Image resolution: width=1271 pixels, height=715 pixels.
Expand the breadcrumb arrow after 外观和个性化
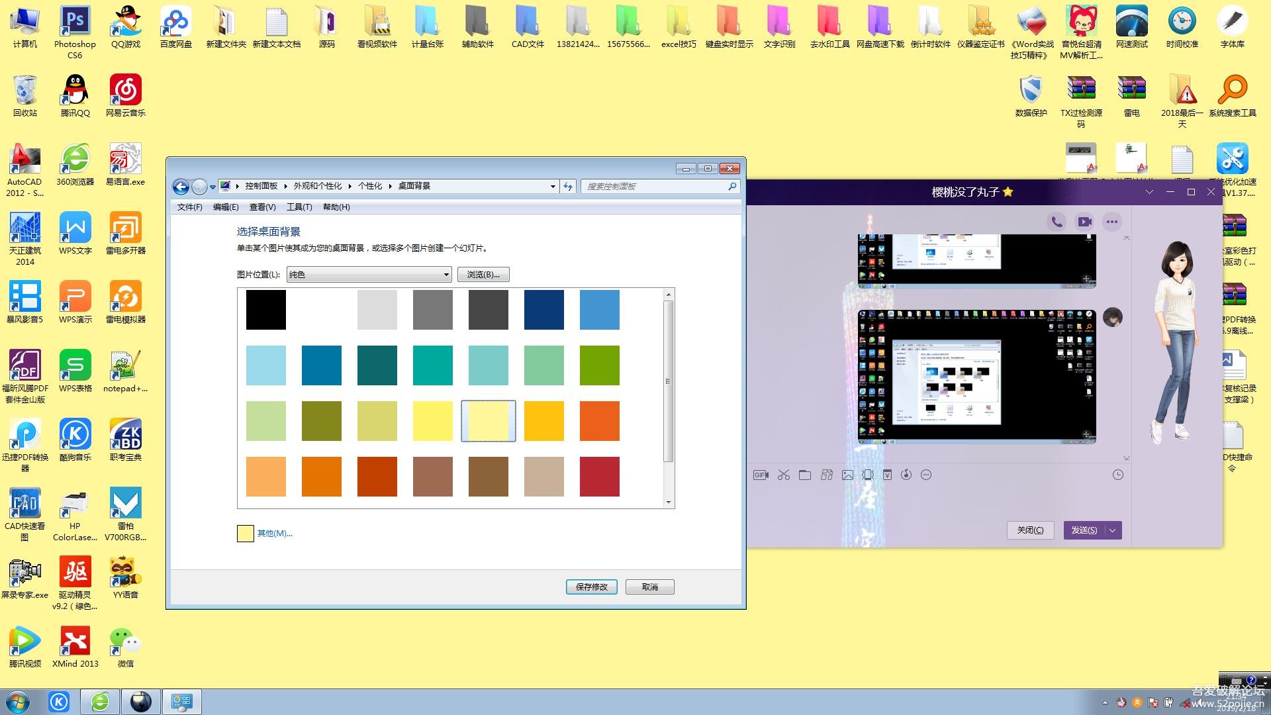click(x=350, y=187)
